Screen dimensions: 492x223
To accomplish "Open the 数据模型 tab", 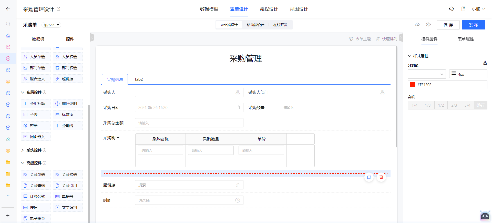I will [209, 9].
